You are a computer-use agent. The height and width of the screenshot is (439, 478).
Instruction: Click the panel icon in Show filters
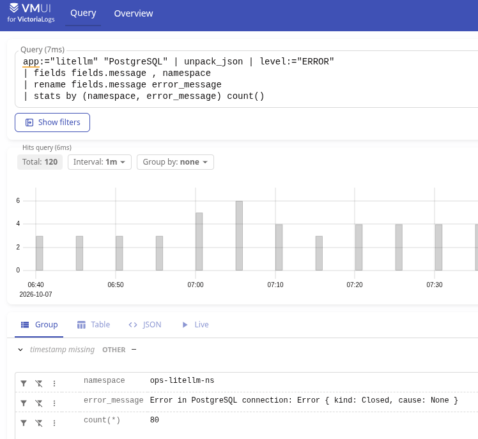tap(29, 123)
